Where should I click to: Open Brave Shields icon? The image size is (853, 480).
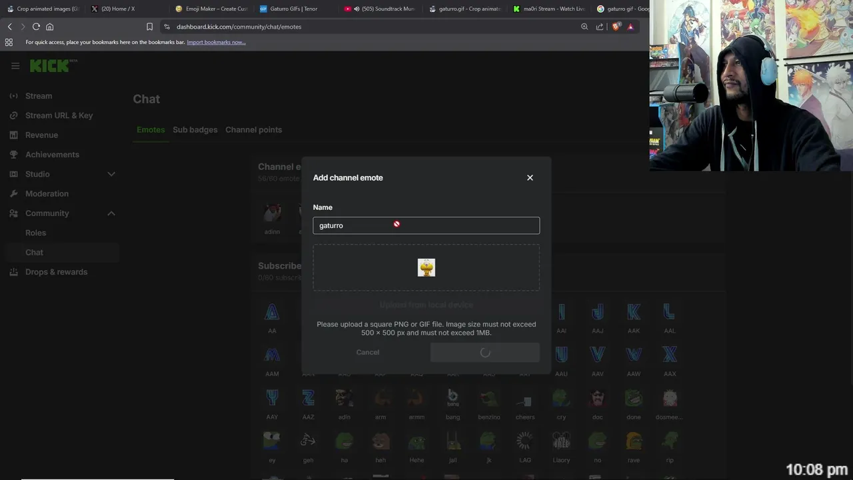(616, 27)
